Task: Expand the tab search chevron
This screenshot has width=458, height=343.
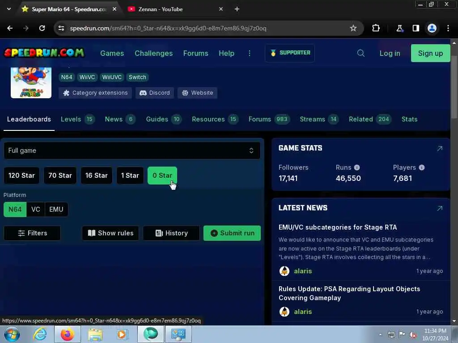Action: 9,9
